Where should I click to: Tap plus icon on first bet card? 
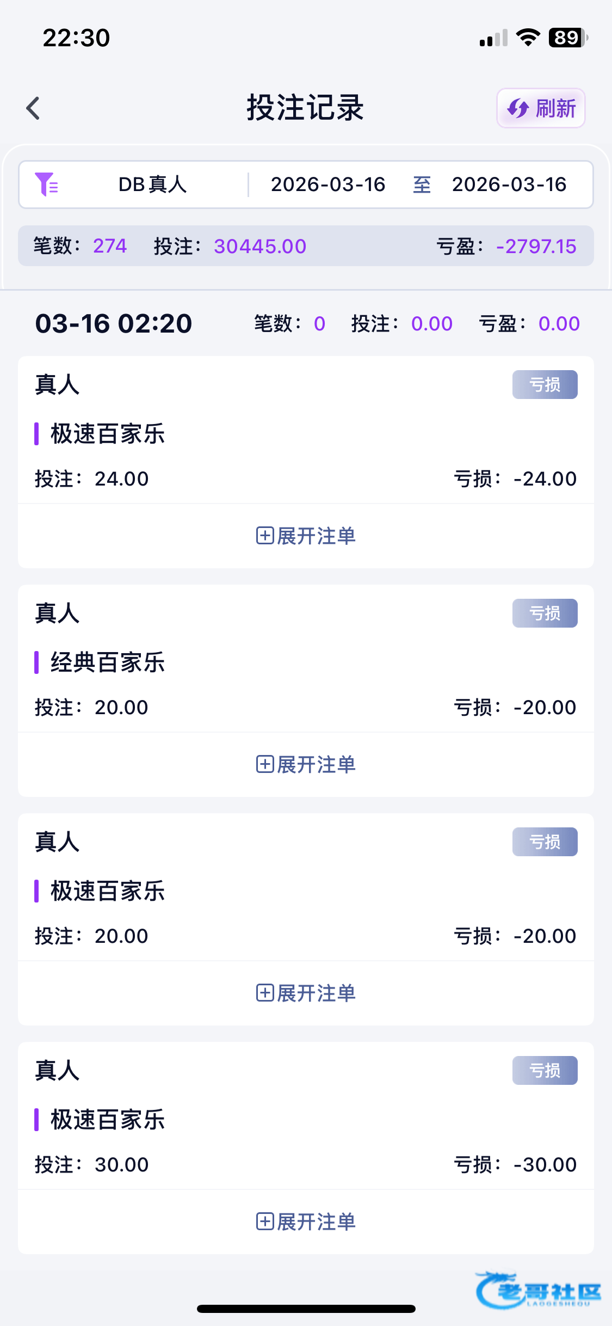pyautogui.click(x=264, y=536)
